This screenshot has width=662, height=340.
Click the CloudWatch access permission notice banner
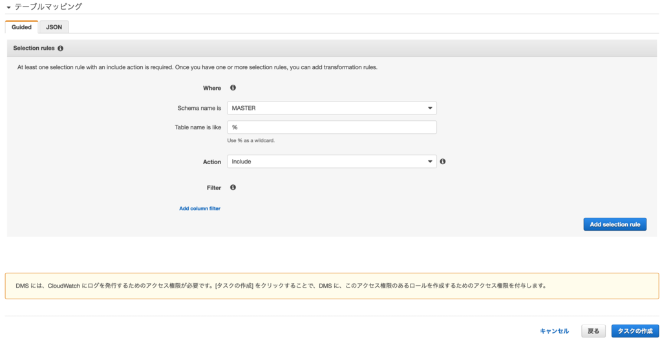(332, 286)
